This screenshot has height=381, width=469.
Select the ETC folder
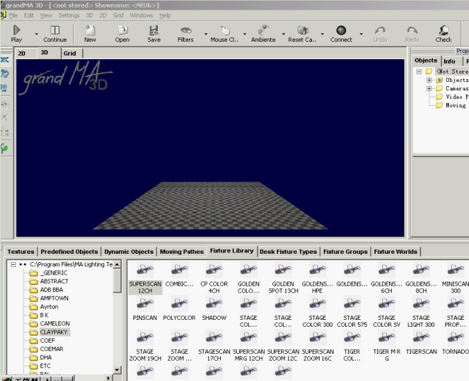(x=45, y=366)
